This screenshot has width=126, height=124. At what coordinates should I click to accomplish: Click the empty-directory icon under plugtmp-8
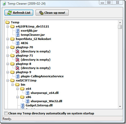[x=17, y=68]
